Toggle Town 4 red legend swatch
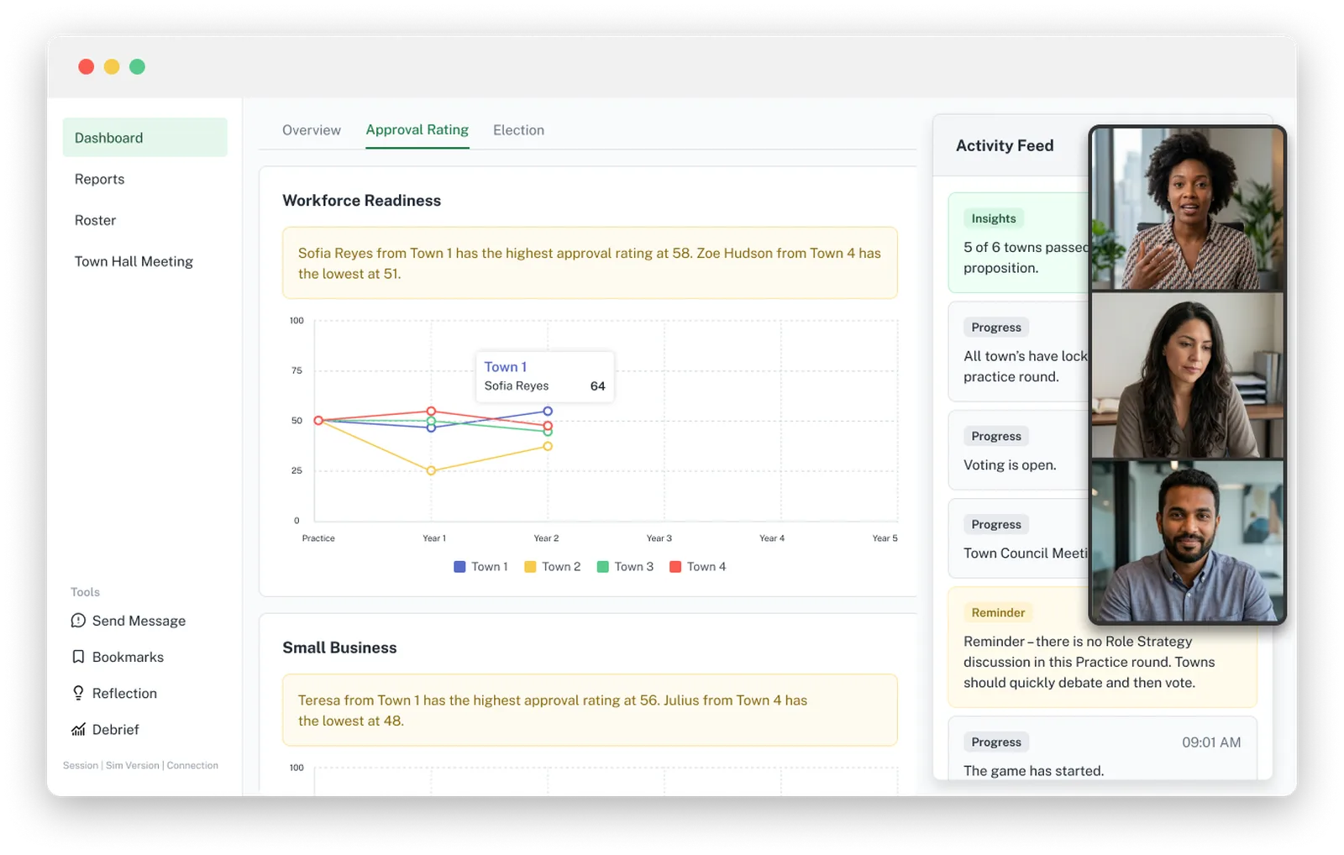 coord(675,567)
